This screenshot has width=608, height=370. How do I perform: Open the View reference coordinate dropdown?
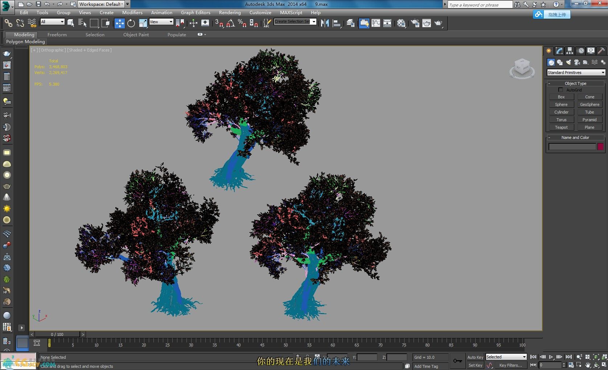point(161,22)
